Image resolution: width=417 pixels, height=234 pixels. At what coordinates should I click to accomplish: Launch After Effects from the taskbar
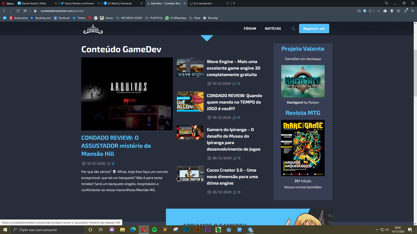click(208, 229)
